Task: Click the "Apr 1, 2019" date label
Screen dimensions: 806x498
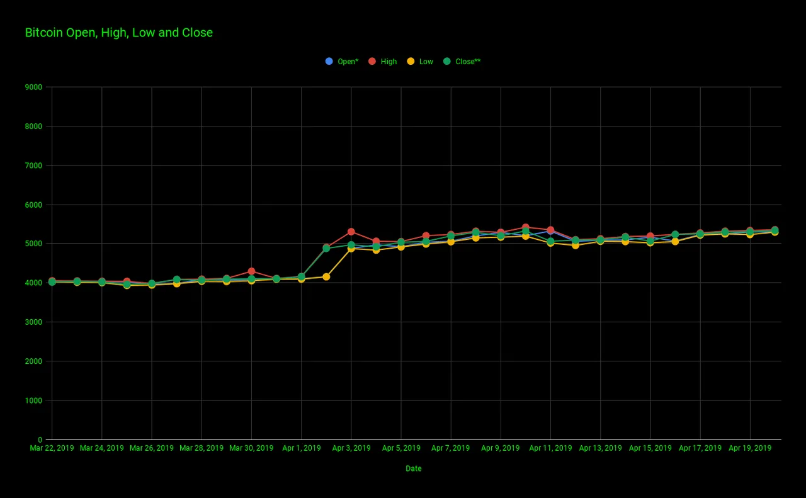Action: (301, 448)
